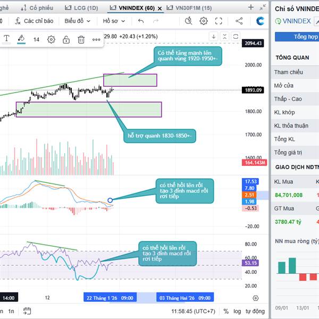Click the 22 Tháng 1 '26 date marker
The image size is (319, 319).
coord(110,298)
